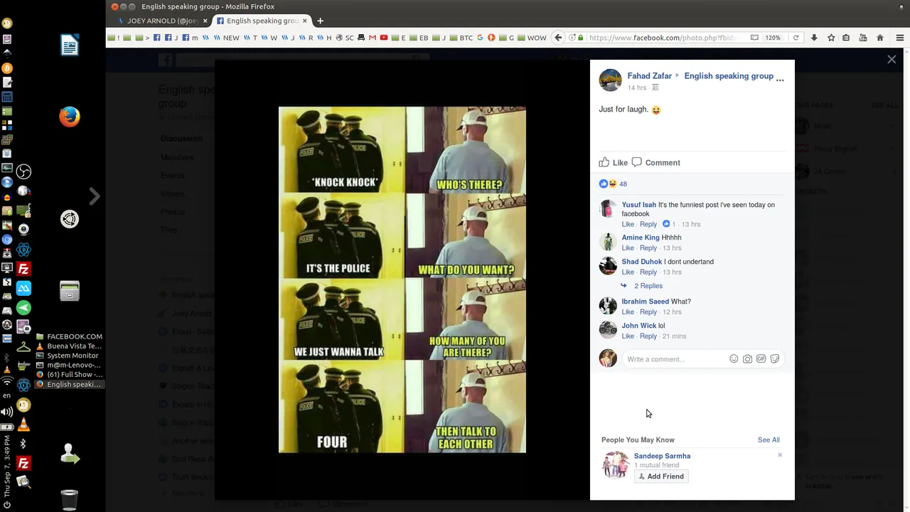The width and height of the screenshot is (910, 512).
Task: Switch to FACEBOOK.COM window in list
Action: [x=69, y=336]
